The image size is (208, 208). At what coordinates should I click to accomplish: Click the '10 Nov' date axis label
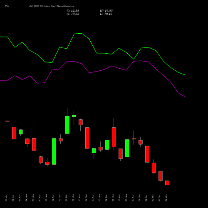(46, 198)
